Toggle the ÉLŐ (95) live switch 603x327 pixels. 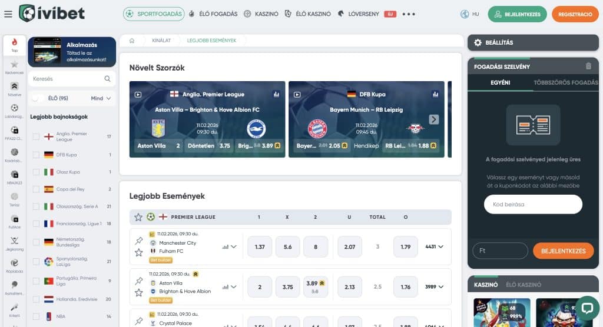(x=38, y=98)
